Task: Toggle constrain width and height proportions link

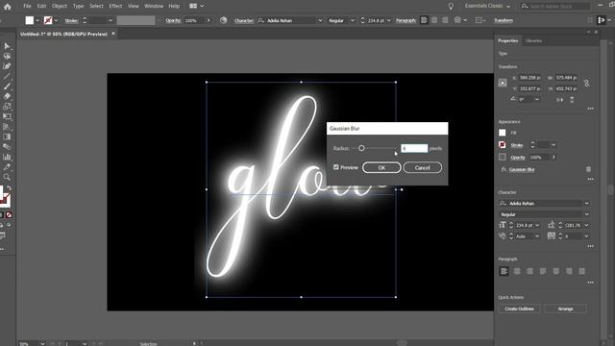Action: click(586, 84)
